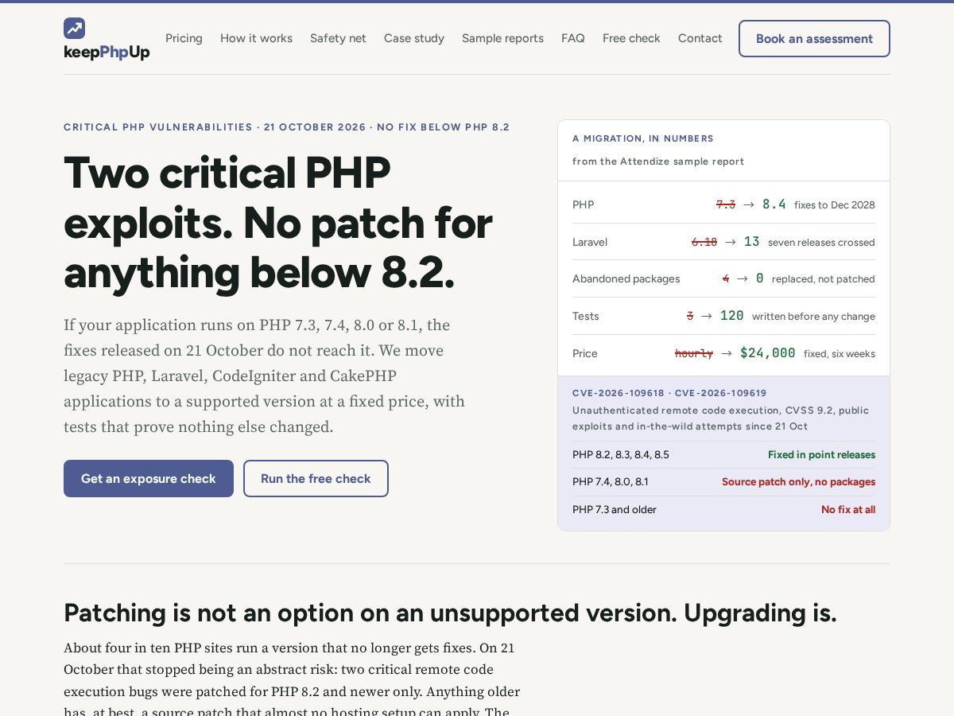This screenshot has width=954, height=716.
Task: Open the FAQ nav link
Action: tap(573, 38)
